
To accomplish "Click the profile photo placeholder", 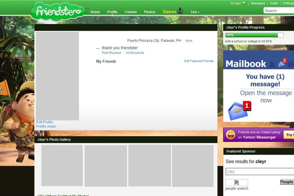I will [57, 76].
